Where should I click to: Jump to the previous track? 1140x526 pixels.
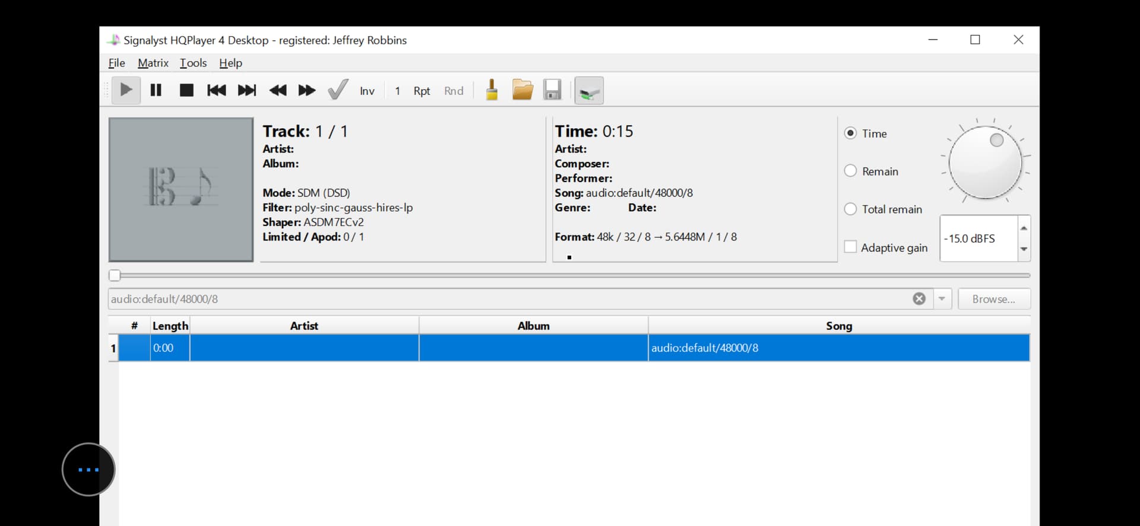[216, 90]
